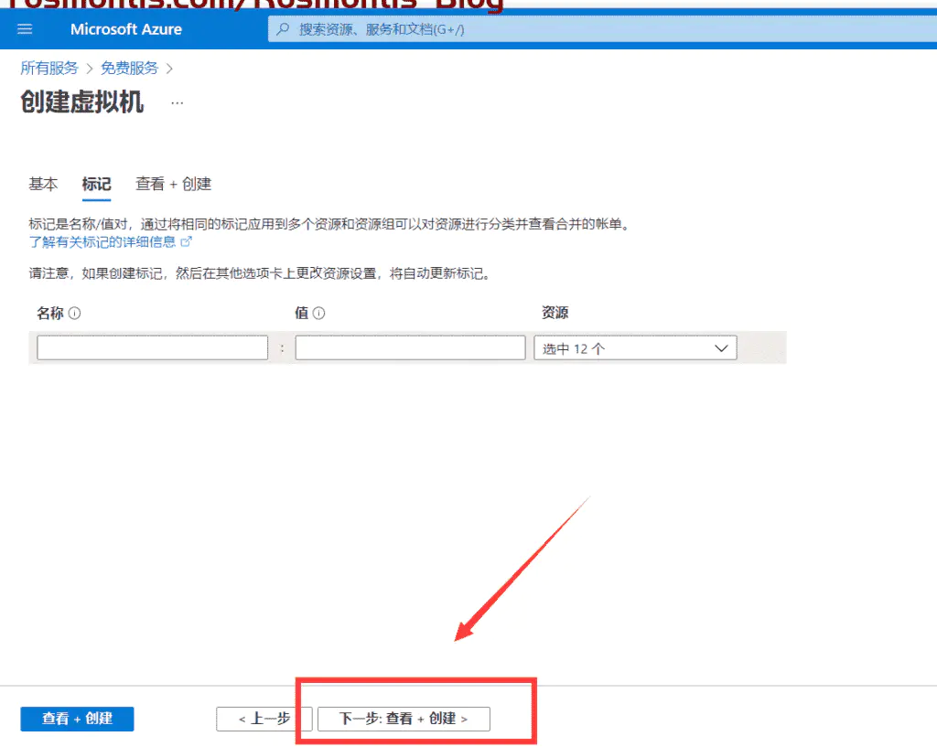The height and width of the screenshot is (747, 937).
Task: Click the 名称 info icon
Action: click(75, 313)
